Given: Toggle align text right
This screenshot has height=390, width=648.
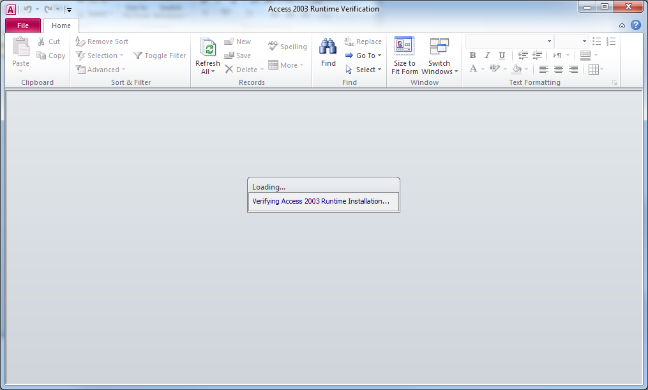Looking at the screenshot, I should pos(573,70).
